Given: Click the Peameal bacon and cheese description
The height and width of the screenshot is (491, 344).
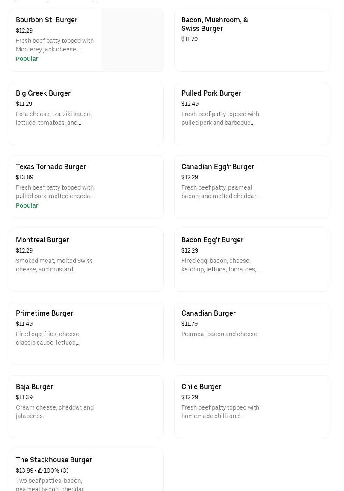Looking at the screenshot, I should point(220,334).
